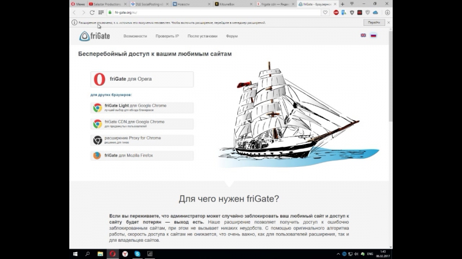The image size is (462, 259).
Task: Click the network icon in system tray
Action: click(x=351, y=254)
